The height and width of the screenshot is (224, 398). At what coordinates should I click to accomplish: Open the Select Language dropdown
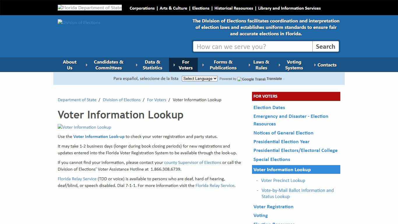point(199,78)
